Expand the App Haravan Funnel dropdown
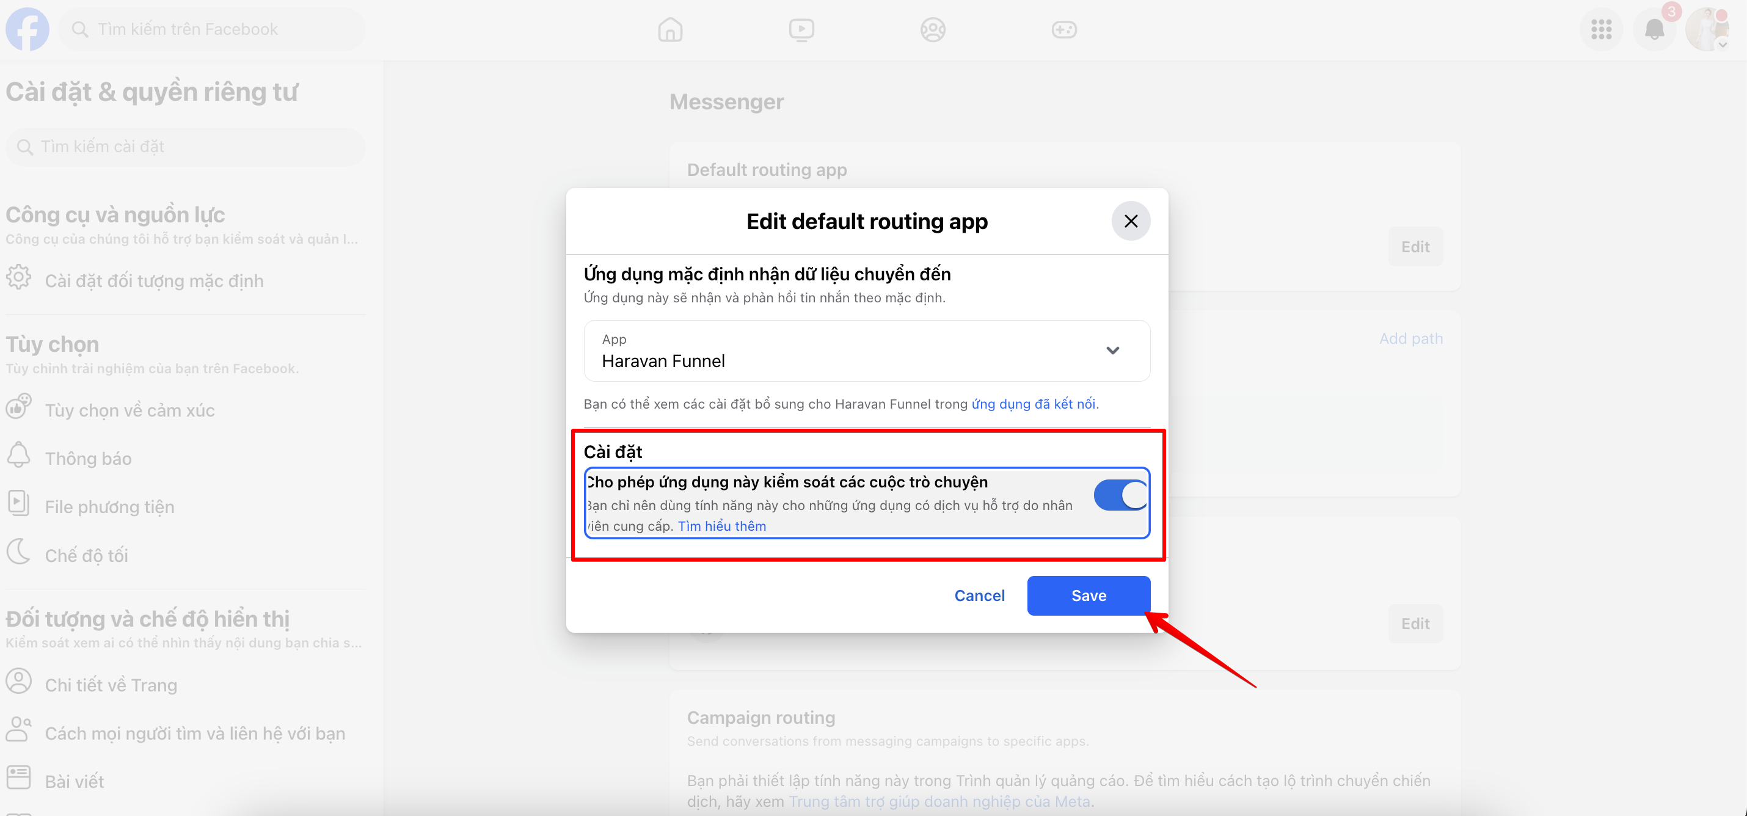 [x=867, y=351]
